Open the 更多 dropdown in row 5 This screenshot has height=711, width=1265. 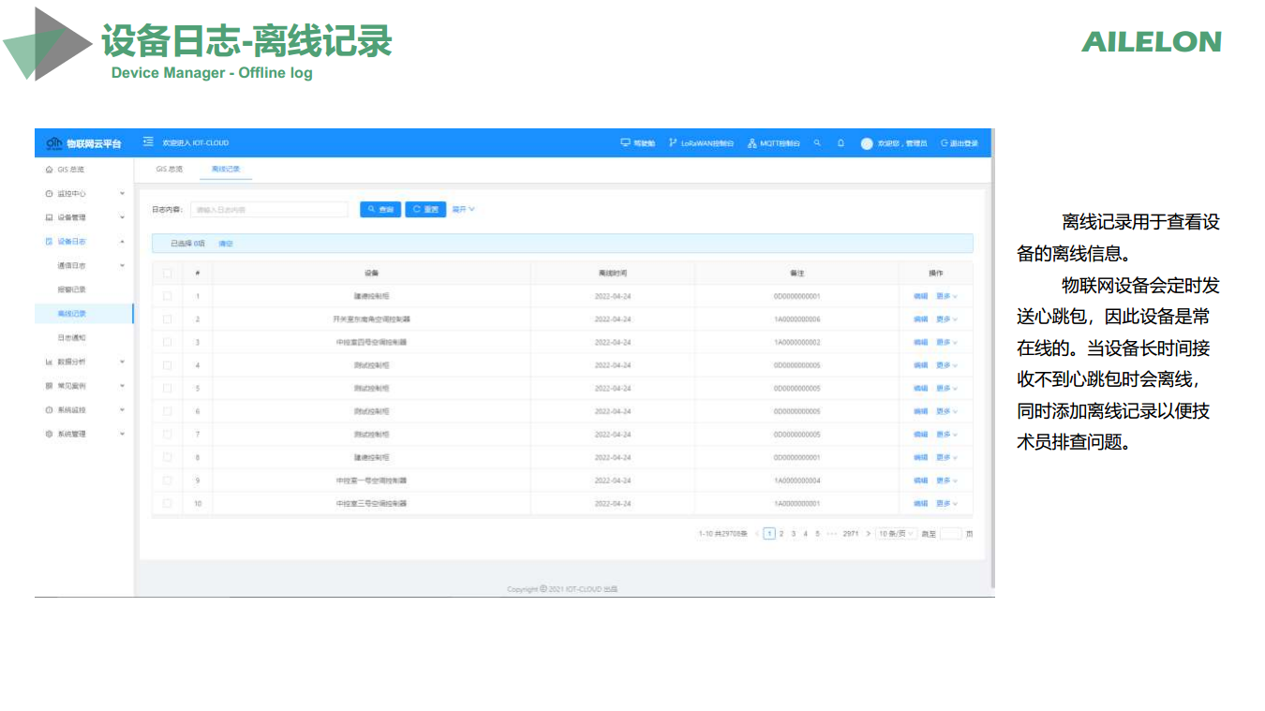[x=947, y=389]
